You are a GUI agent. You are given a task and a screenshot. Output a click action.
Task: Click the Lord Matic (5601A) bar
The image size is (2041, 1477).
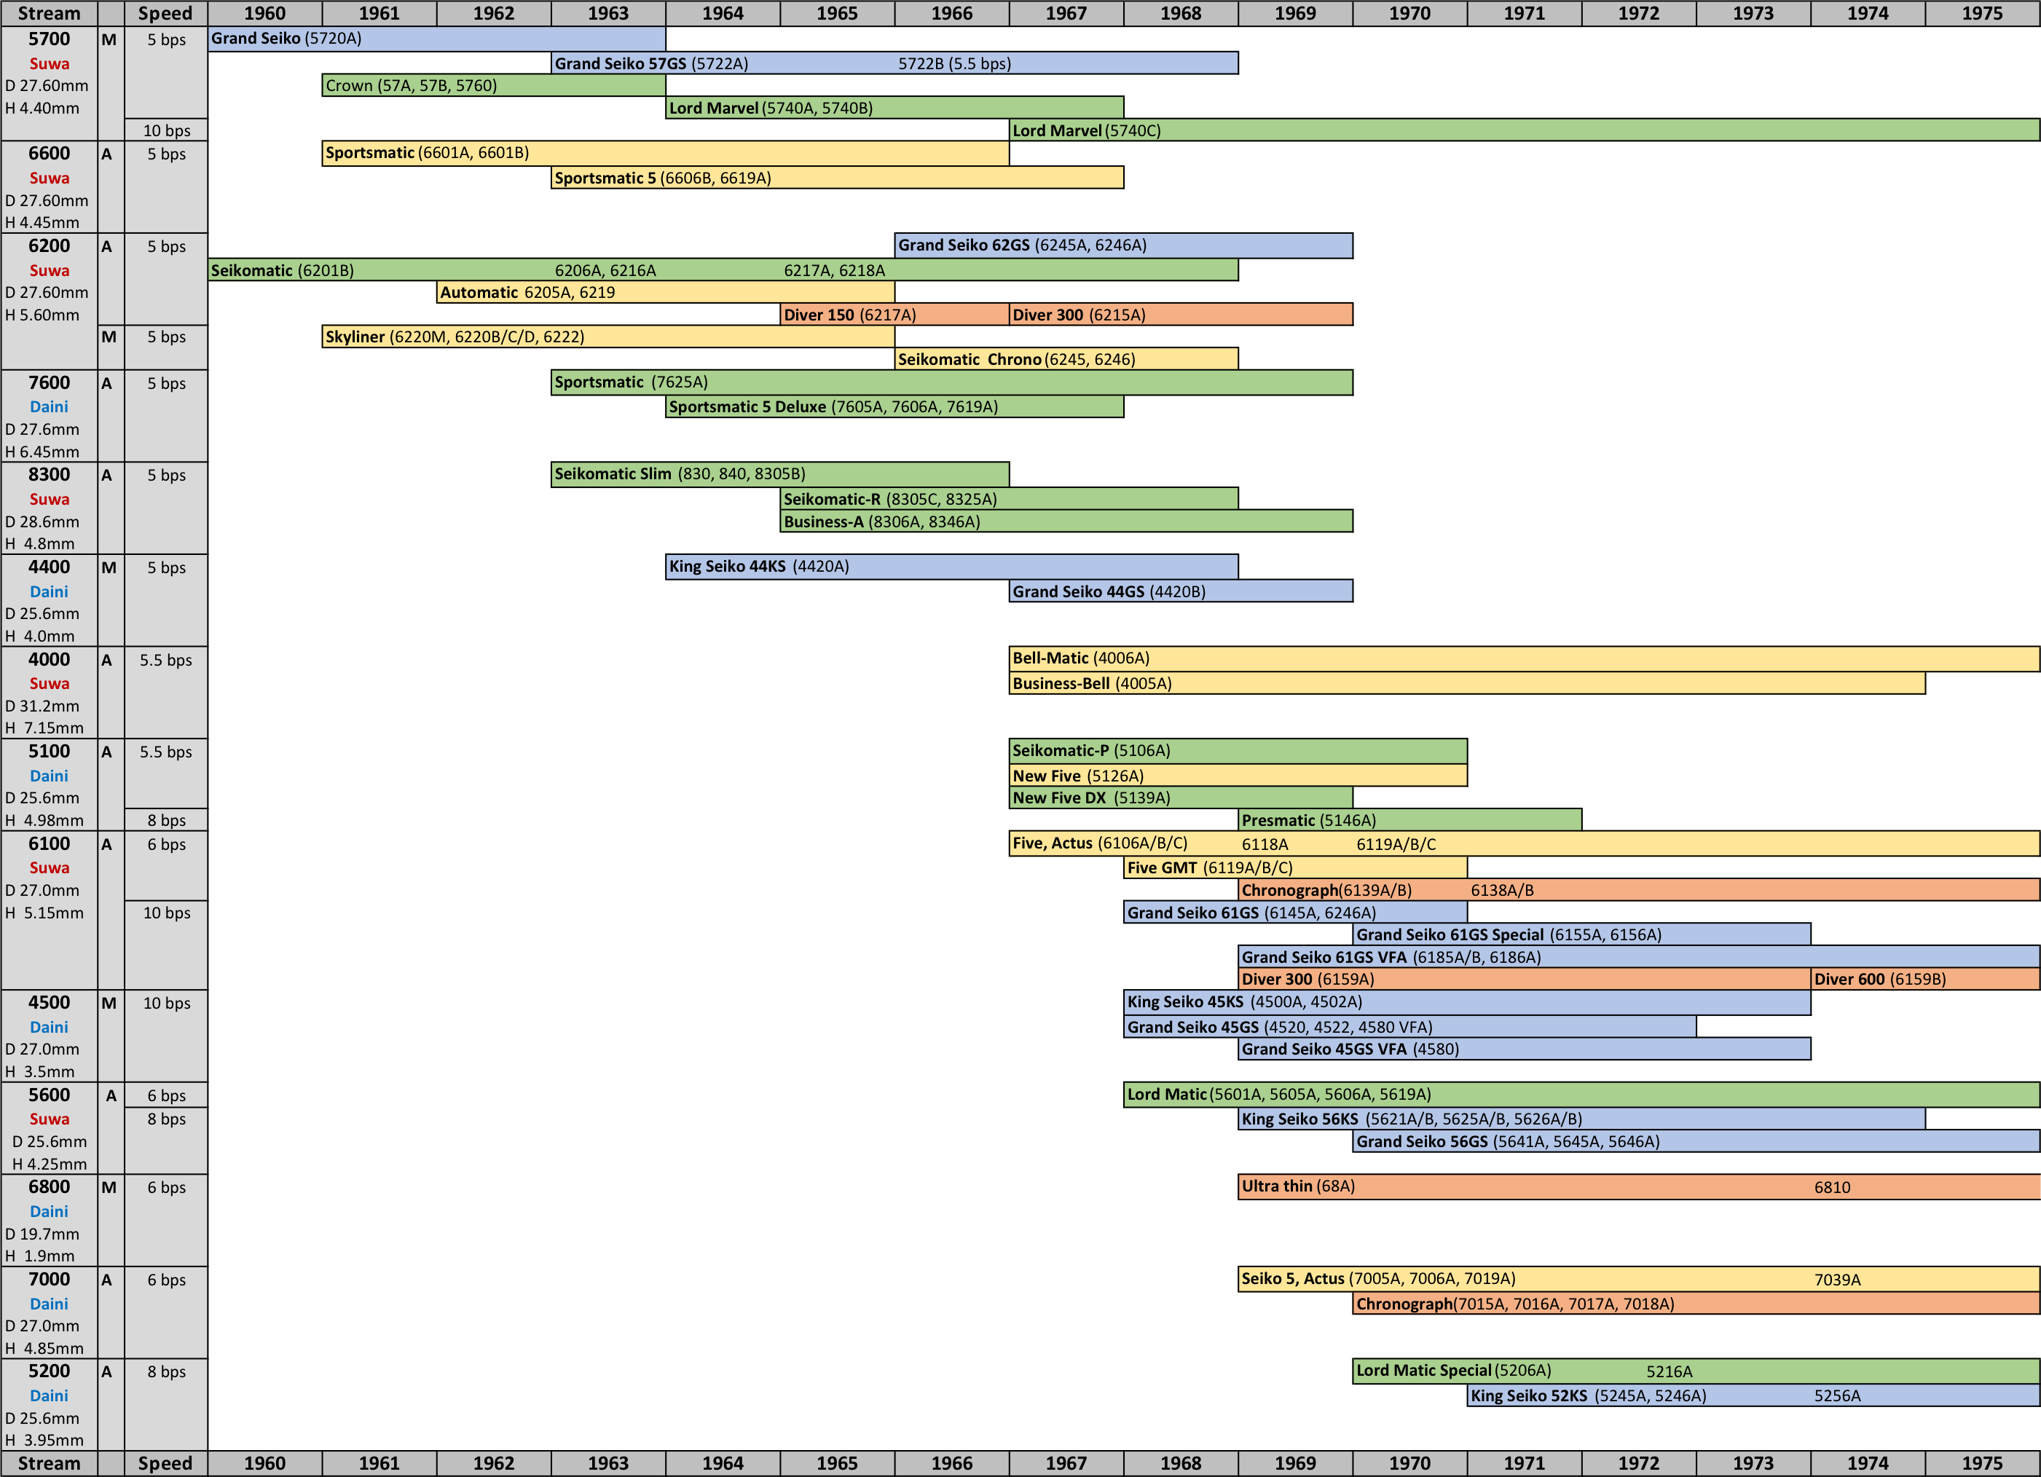pyautogui.click(x=1581, y=1095)
